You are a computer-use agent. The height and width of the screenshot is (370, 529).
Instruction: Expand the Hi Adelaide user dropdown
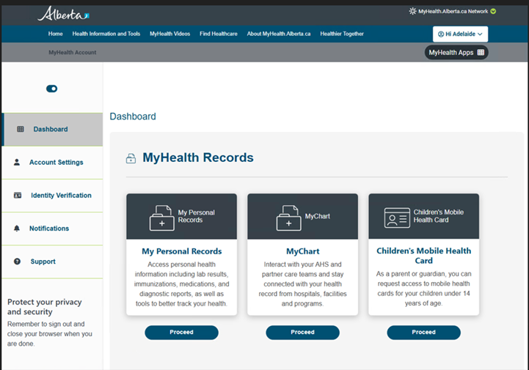click(x=460, y=34)
